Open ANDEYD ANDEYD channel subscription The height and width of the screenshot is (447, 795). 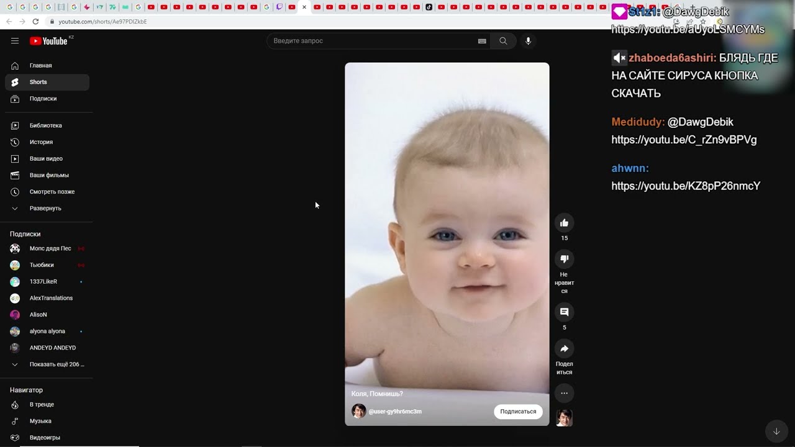[x=47, y=348]
